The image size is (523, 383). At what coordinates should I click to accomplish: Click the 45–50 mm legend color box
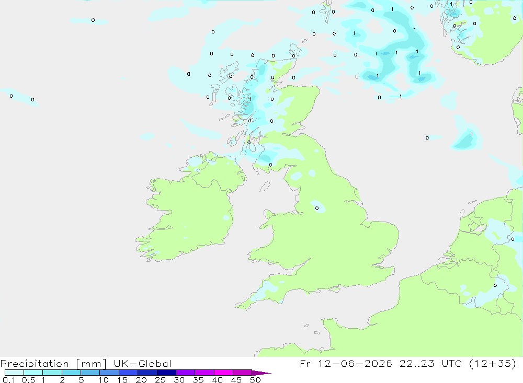(242, 373)
